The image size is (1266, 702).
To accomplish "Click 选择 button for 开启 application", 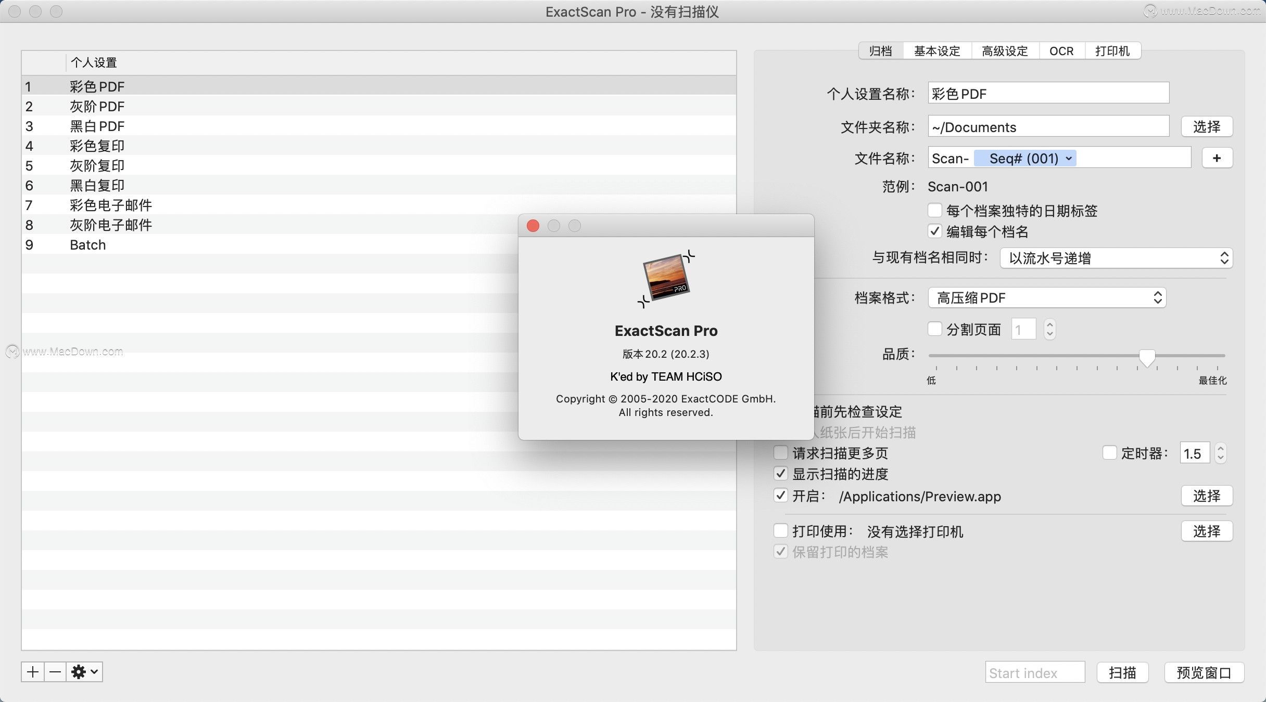I will coord(1206,496).
